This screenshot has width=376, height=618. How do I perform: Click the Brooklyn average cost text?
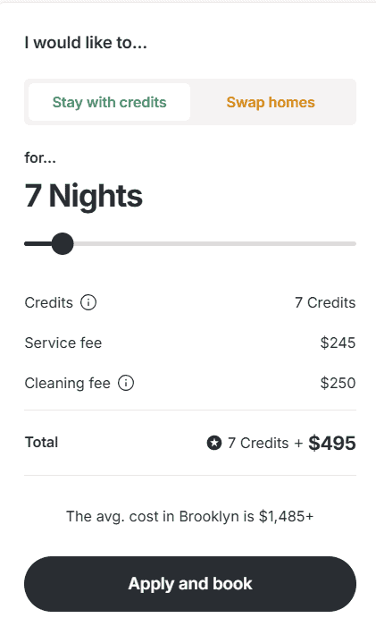point(189,516)
